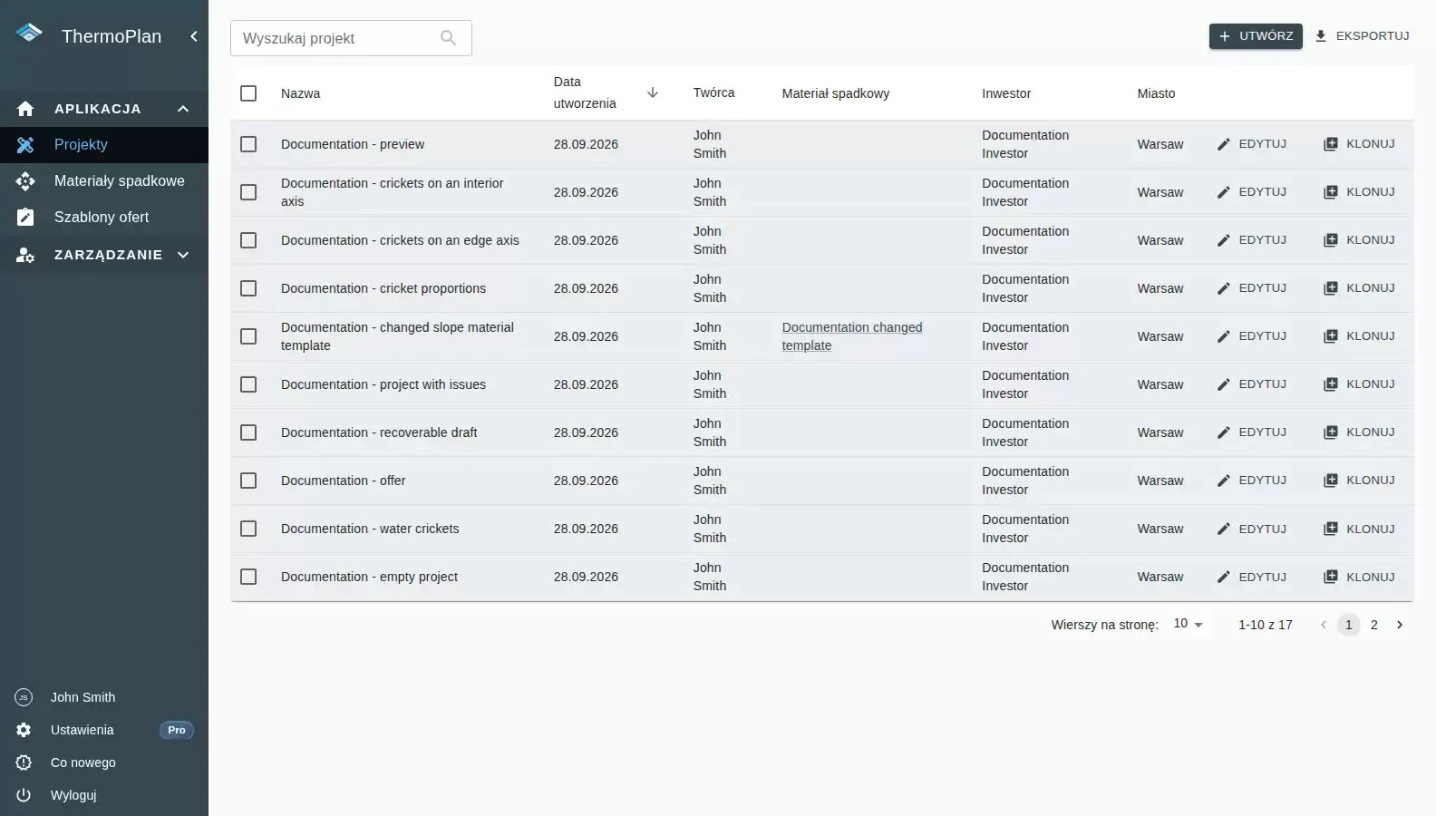Image resolution: width=1436 pixels, height=816 pixels.
Task: Tick checkbox for Documentation - project with issues
Action: point(248,384)
